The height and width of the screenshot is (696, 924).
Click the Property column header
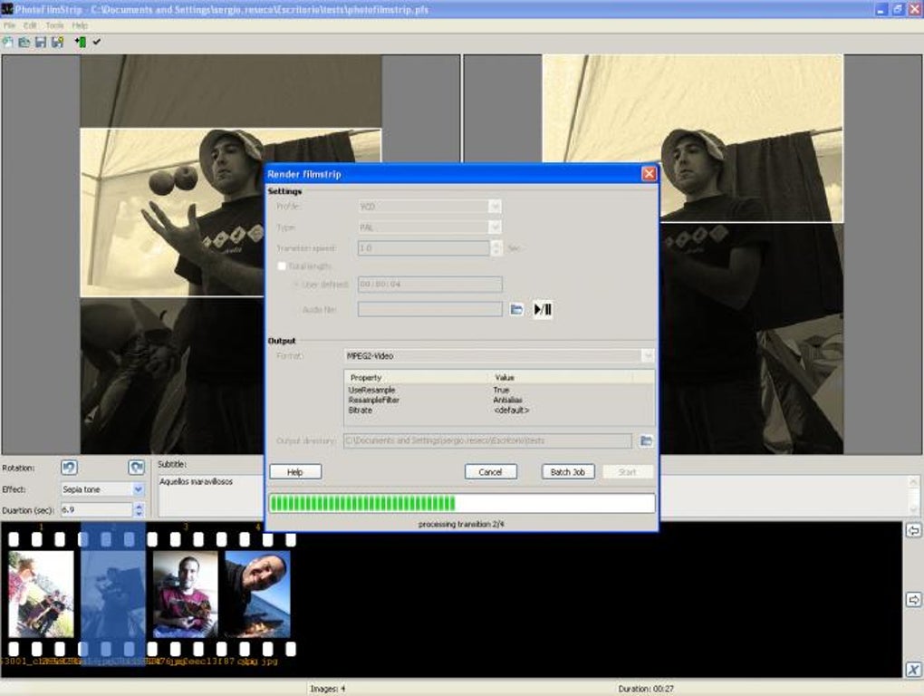coord(417,377)
